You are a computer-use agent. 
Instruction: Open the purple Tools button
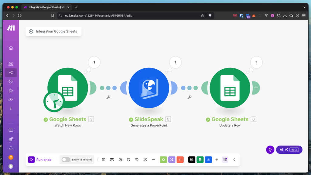pos(172,160)
